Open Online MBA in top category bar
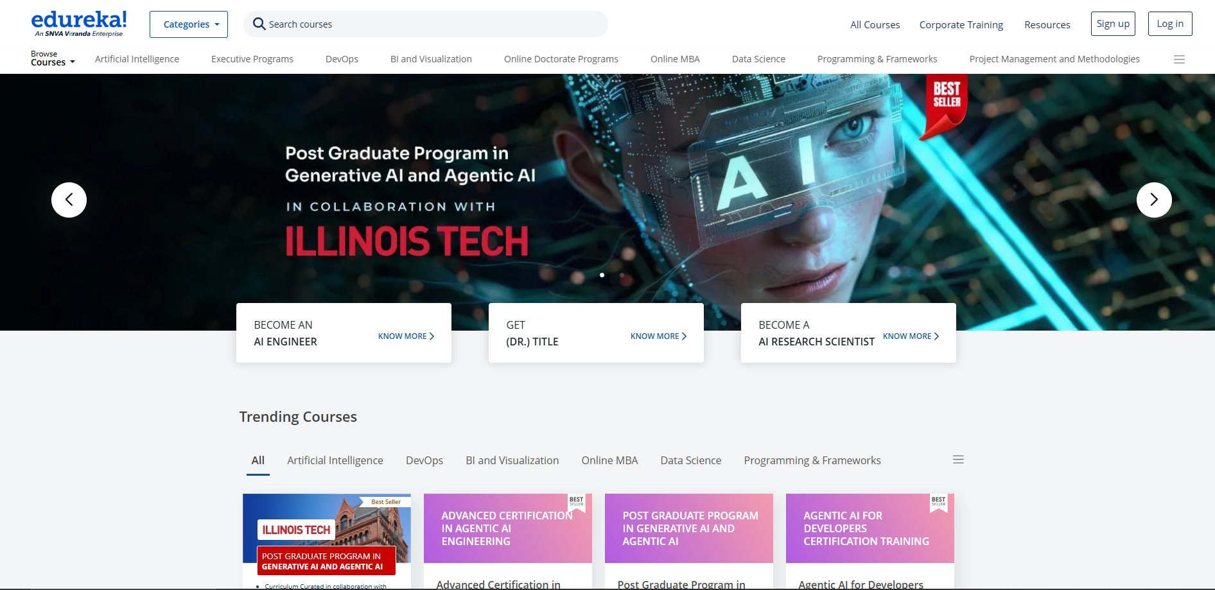1215x590 pixels. point(675,59)
